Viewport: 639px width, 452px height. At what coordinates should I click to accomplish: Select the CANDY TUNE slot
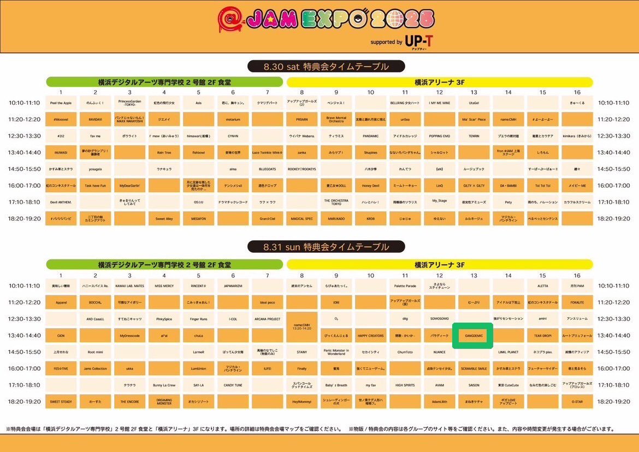(233, 385)
